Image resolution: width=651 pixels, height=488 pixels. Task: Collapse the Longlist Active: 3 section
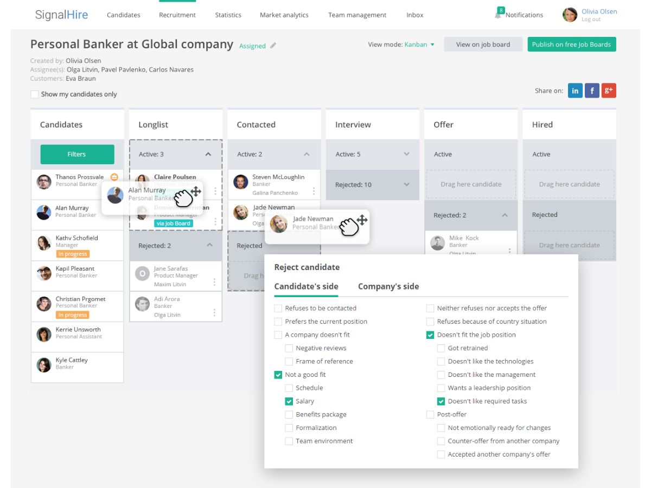click(208, 155)
